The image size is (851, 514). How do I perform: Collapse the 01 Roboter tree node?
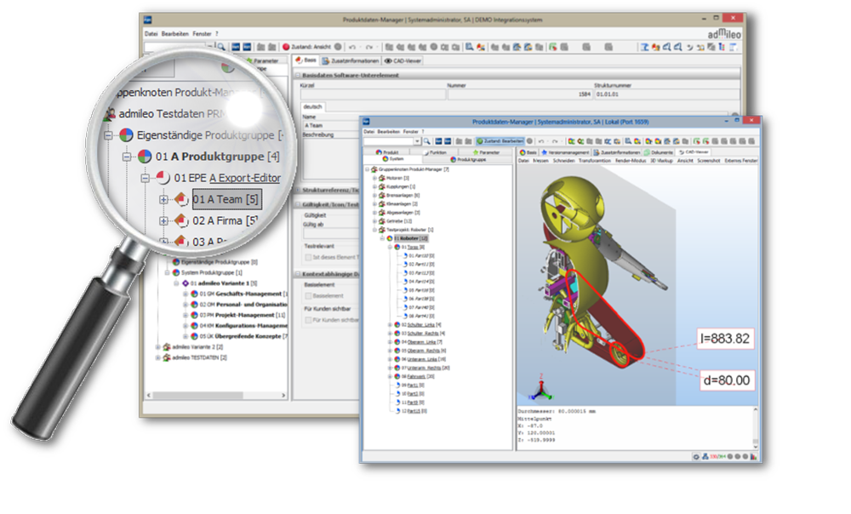tap(382, 239)
